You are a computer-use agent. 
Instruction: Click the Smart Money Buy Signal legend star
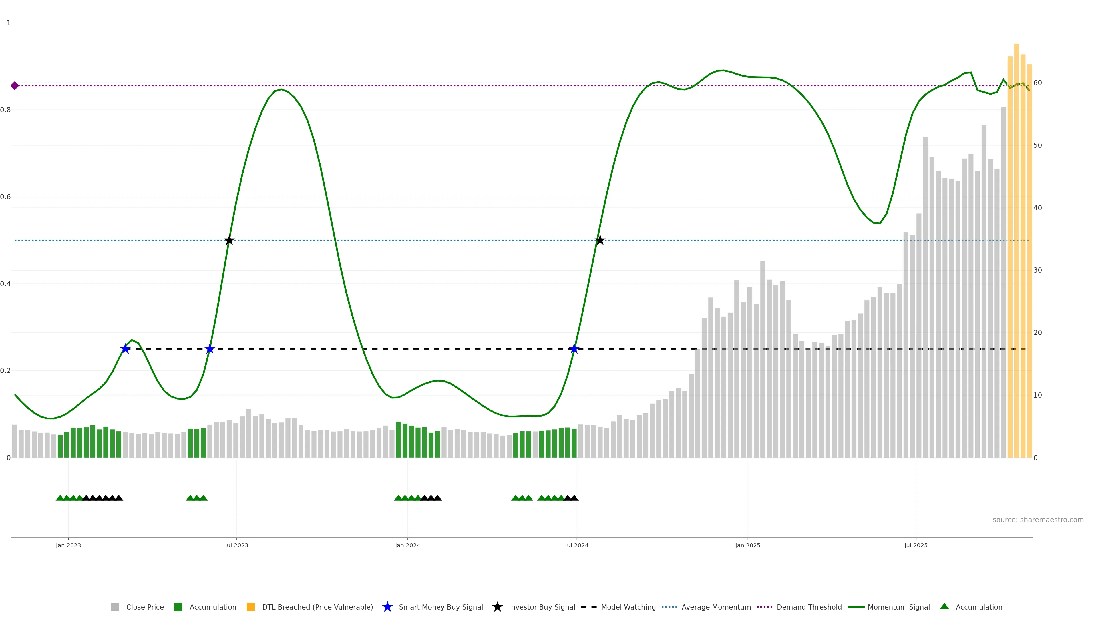387,607
